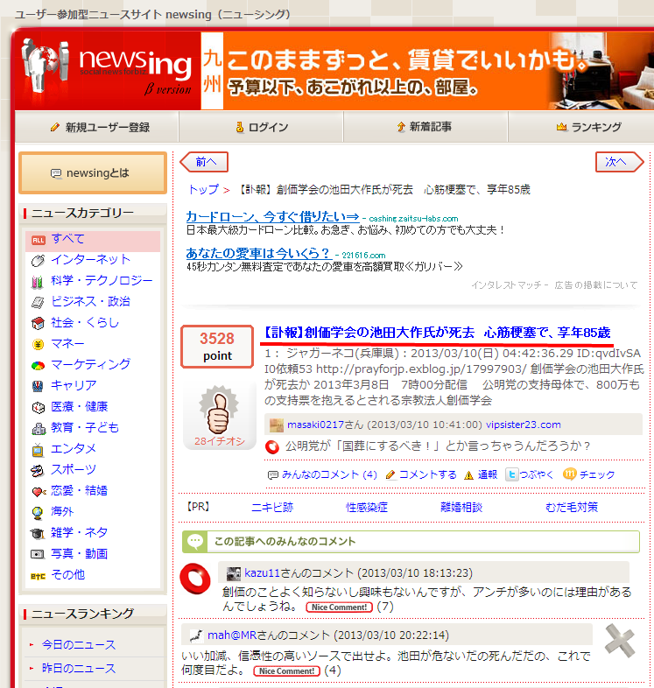Open the あなたの愛車は今いくら？ ad link
The width and height of the screenshot is (654, 688).
(257, 253)
